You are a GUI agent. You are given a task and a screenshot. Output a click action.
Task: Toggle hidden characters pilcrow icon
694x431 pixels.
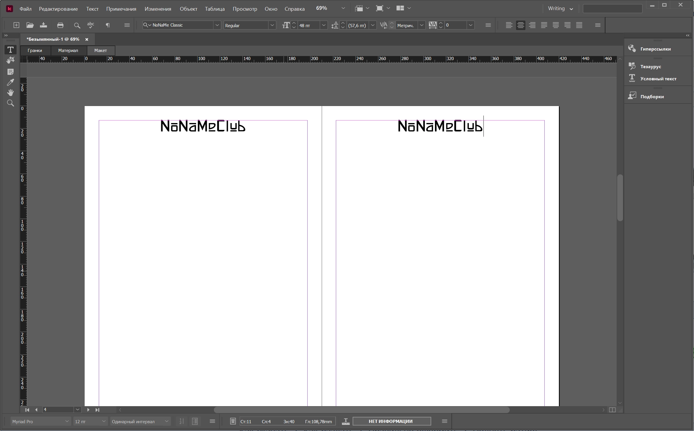107,25
